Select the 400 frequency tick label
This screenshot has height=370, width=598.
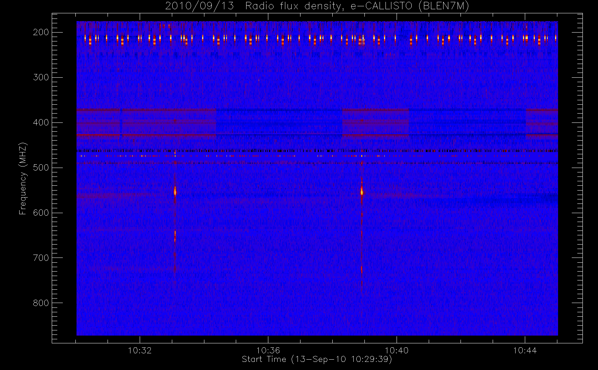tap(41, 122)
